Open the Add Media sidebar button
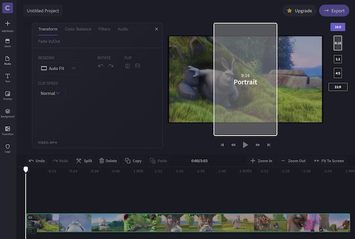The height and width of the screenshot is (239, 355). click(8, 26)
